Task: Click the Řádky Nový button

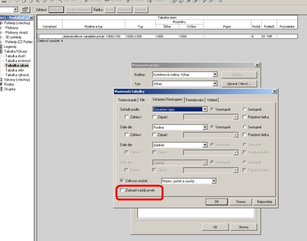Action: click(109, 10)
